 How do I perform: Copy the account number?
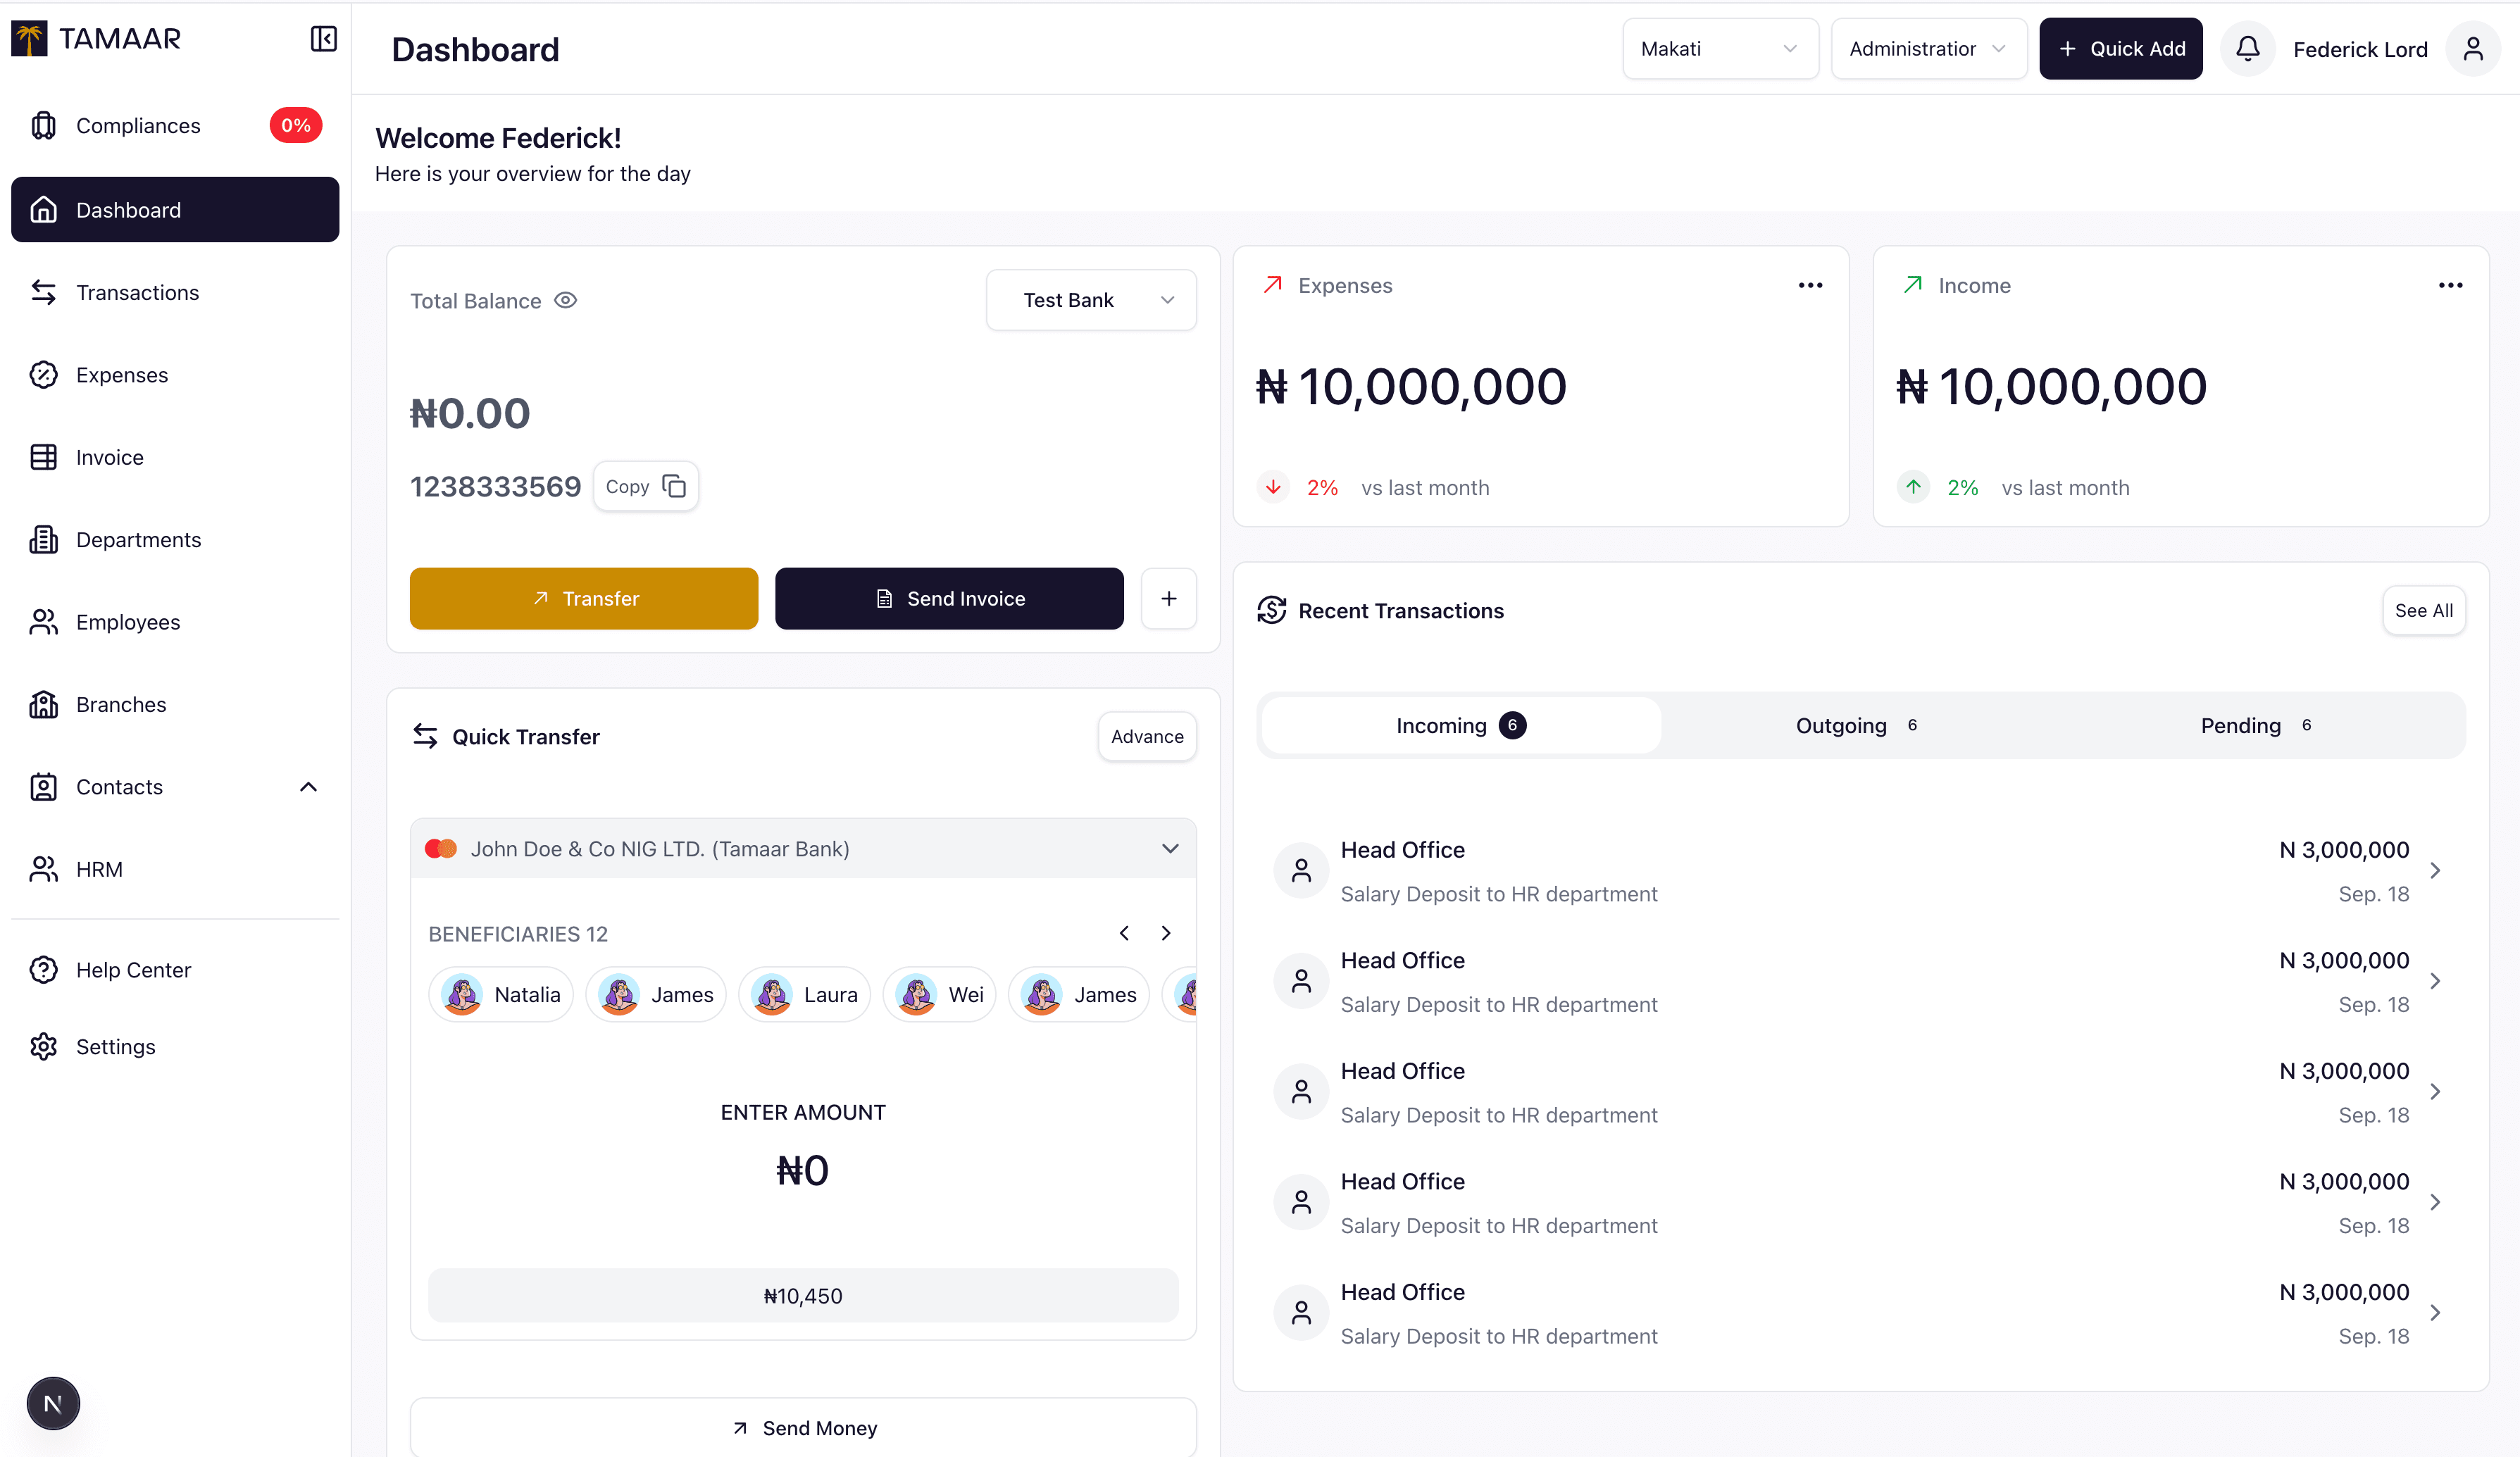[x=645, y=487]
